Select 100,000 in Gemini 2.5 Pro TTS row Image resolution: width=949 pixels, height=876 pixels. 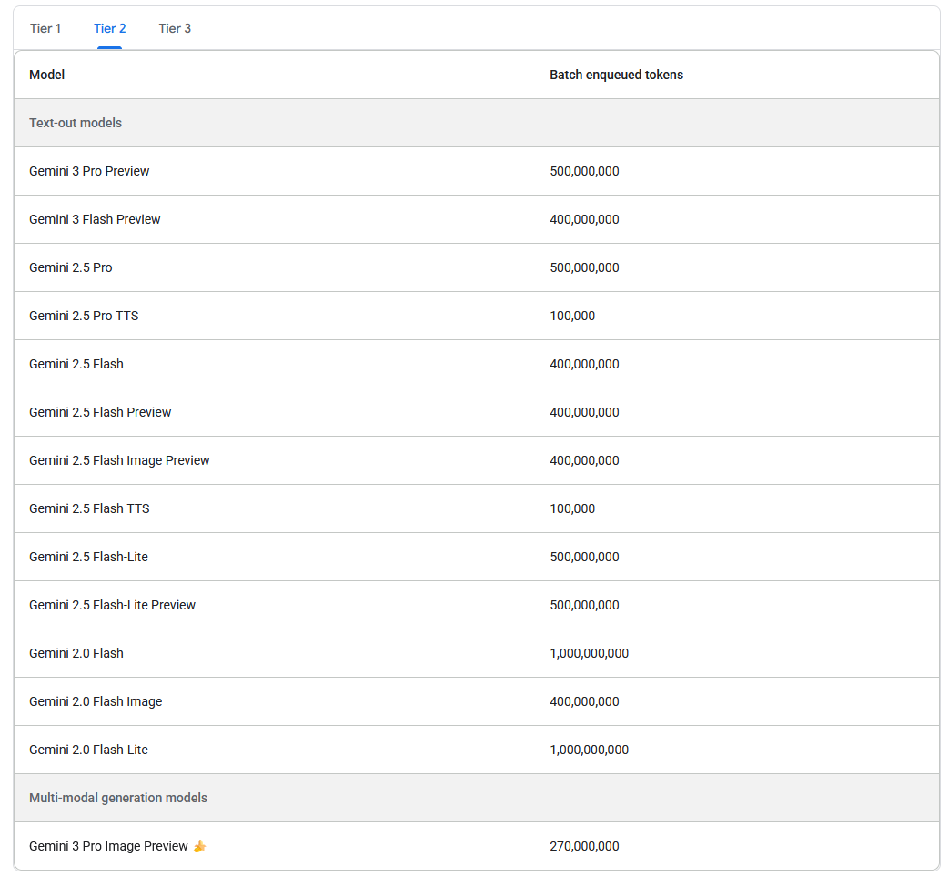[572, 316]
